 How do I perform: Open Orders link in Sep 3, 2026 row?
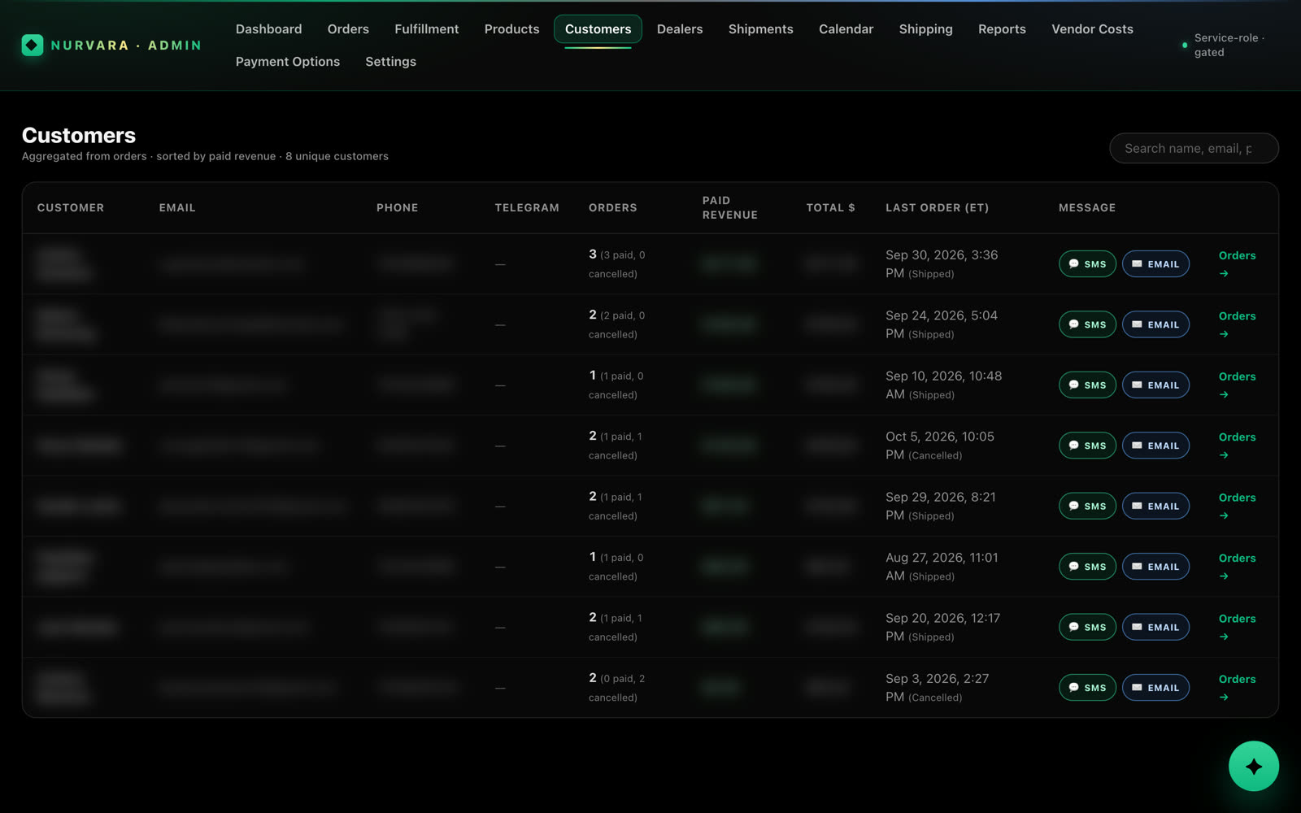click(1237, 688)
